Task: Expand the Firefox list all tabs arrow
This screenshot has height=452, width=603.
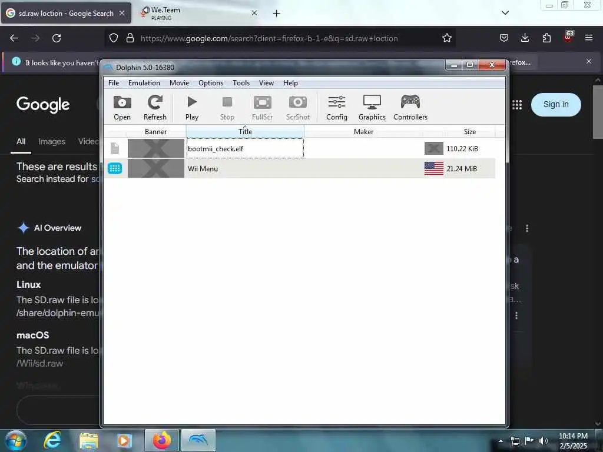Action: (505, 13)
